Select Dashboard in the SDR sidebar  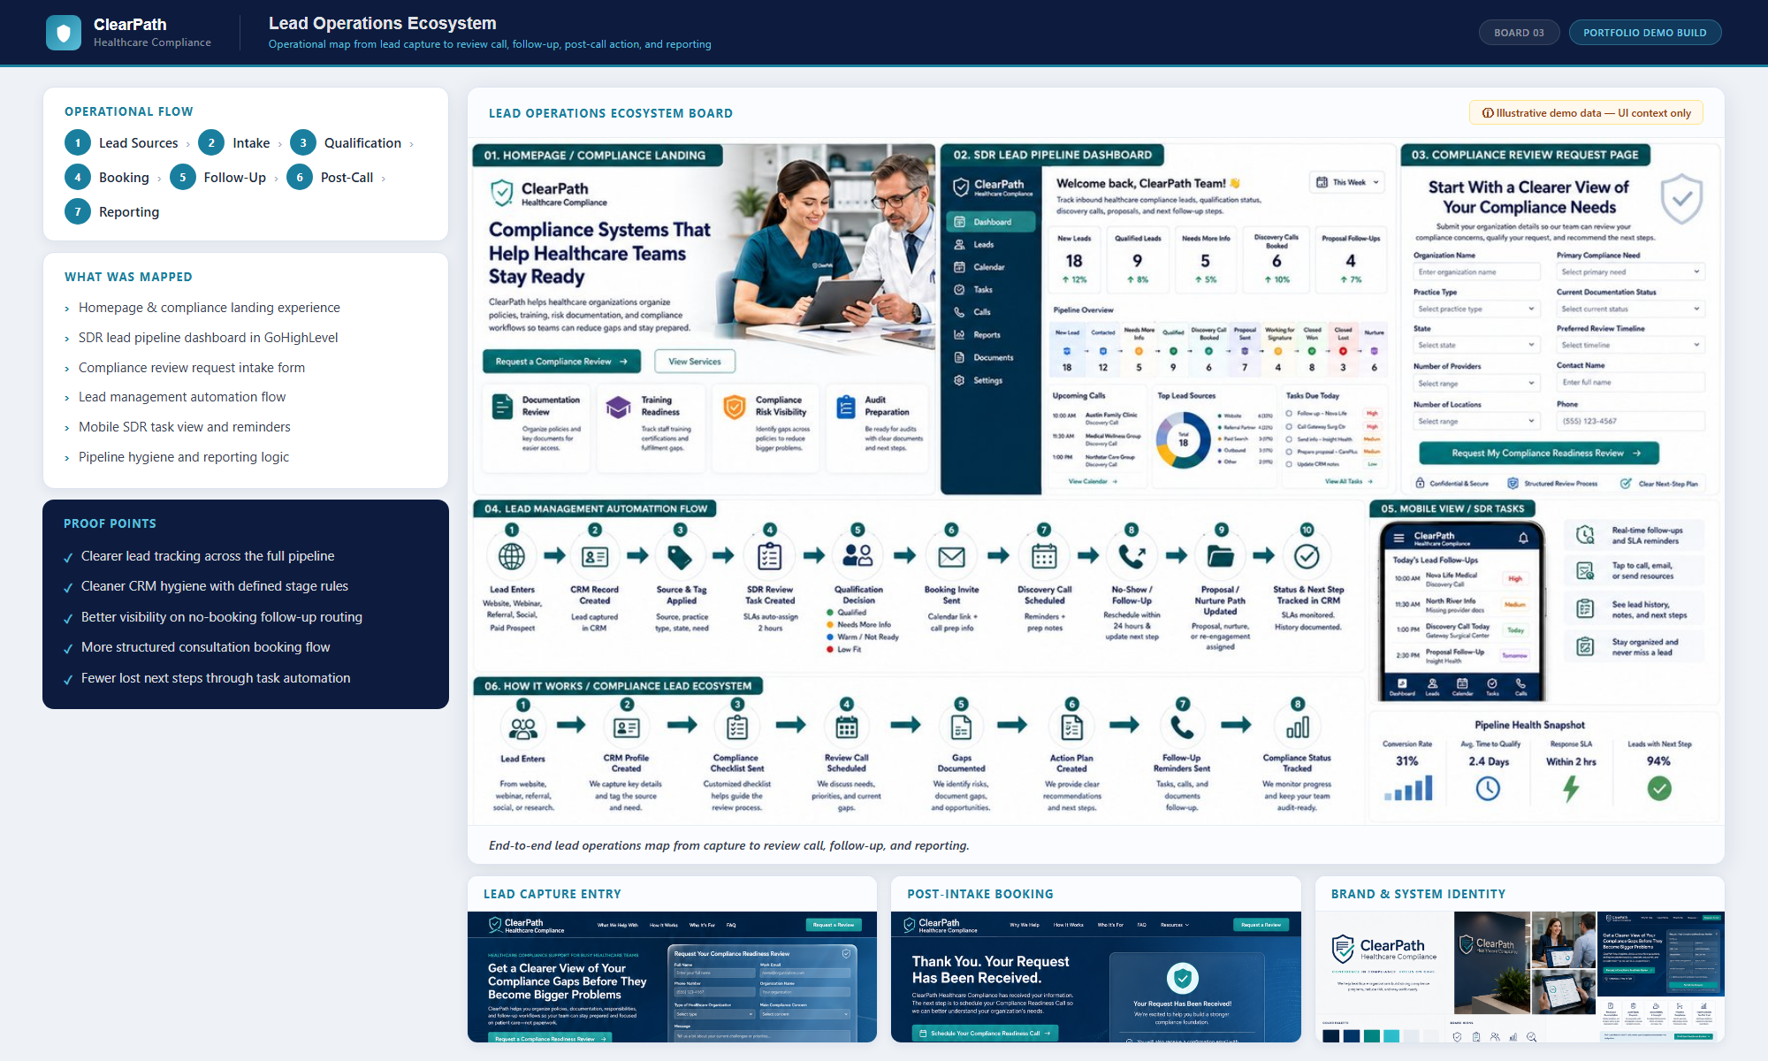tap(991, 222)
